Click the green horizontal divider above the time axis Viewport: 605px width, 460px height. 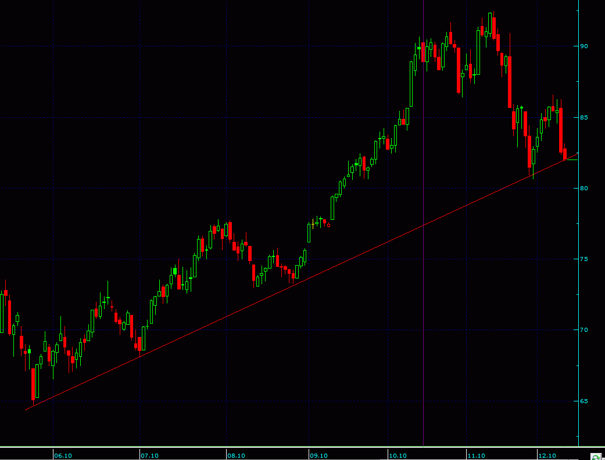pyautogui.click(x=291, y=447)
